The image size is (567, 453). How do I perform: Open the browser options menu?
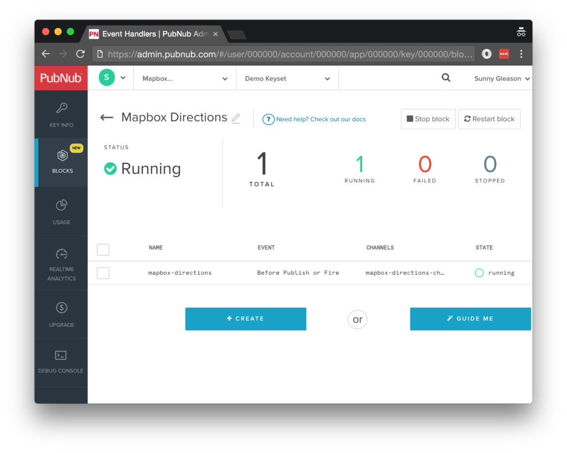coord(521,54)
